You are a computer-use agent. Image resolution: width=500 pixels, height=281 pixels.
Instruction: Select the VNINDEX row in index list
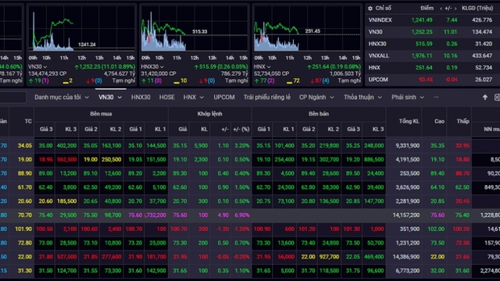pyautogui.click(x=432, y=20)
